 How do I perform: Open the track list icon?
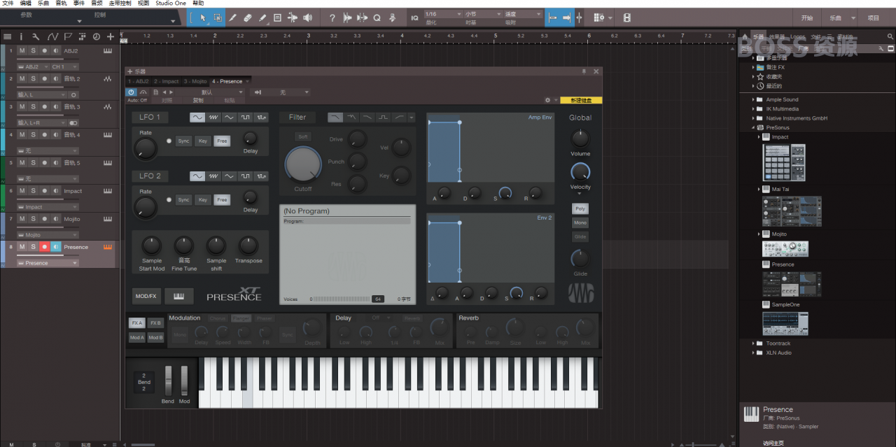click(7, 36)
